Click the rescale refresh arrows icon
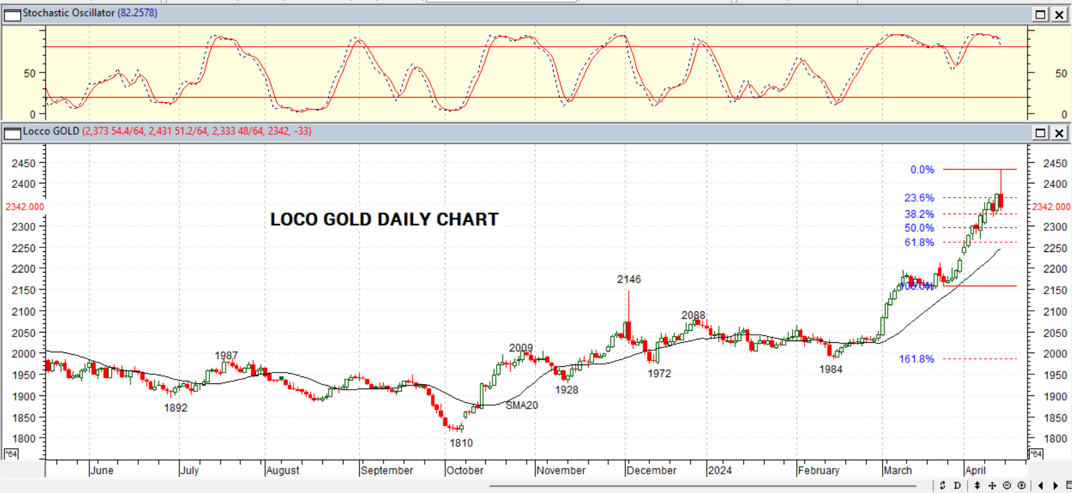1072x493 pixels. [x=943, y=486]
